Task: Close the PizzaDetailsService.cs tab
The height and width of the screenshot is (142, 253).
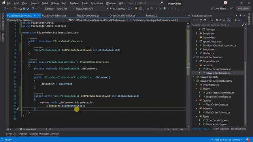Action: [x=39, y=16]
